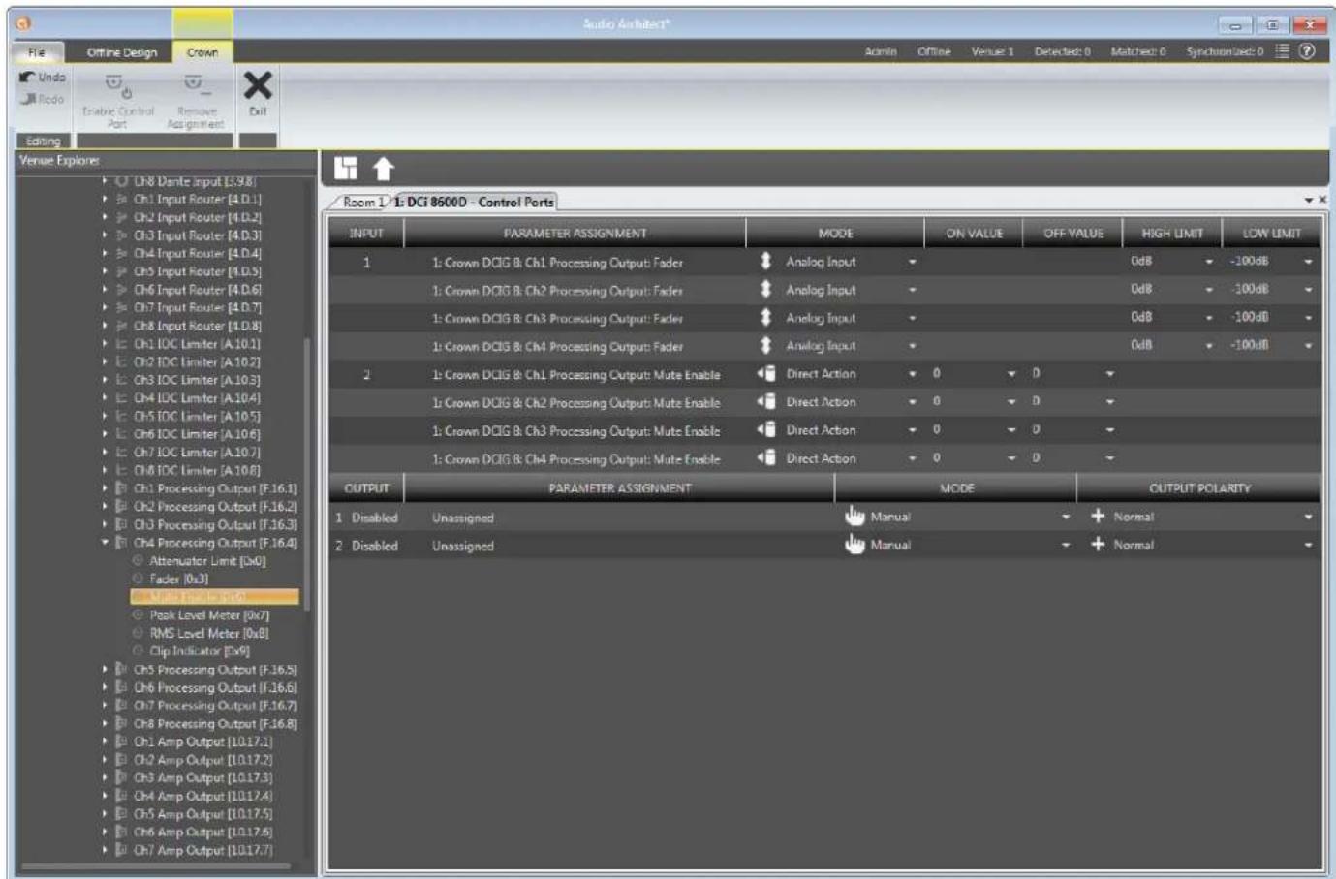Open Mode dropdown for Ch2 Mute Enable row
Image resolution: width=1336 pixels, height=879 pixels.
[x=912, y=402]
